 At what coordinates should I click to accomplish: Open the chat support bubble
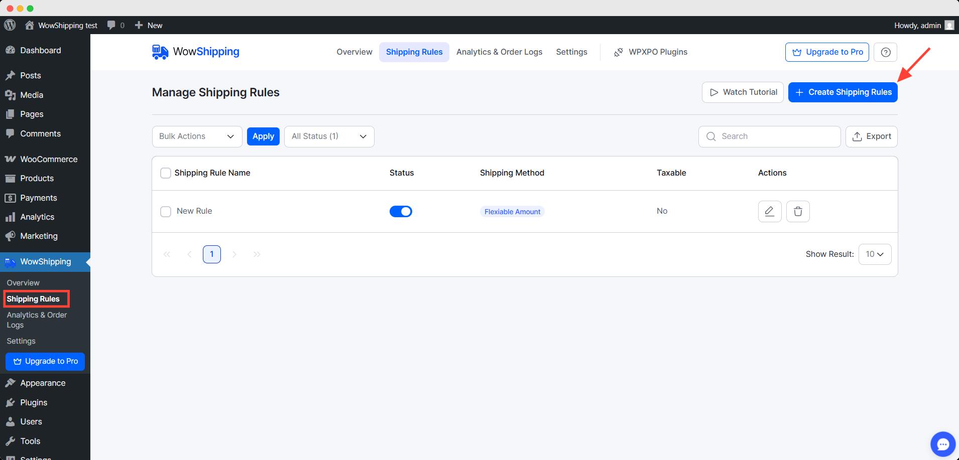pyautogui.click(x=943, y=444)
